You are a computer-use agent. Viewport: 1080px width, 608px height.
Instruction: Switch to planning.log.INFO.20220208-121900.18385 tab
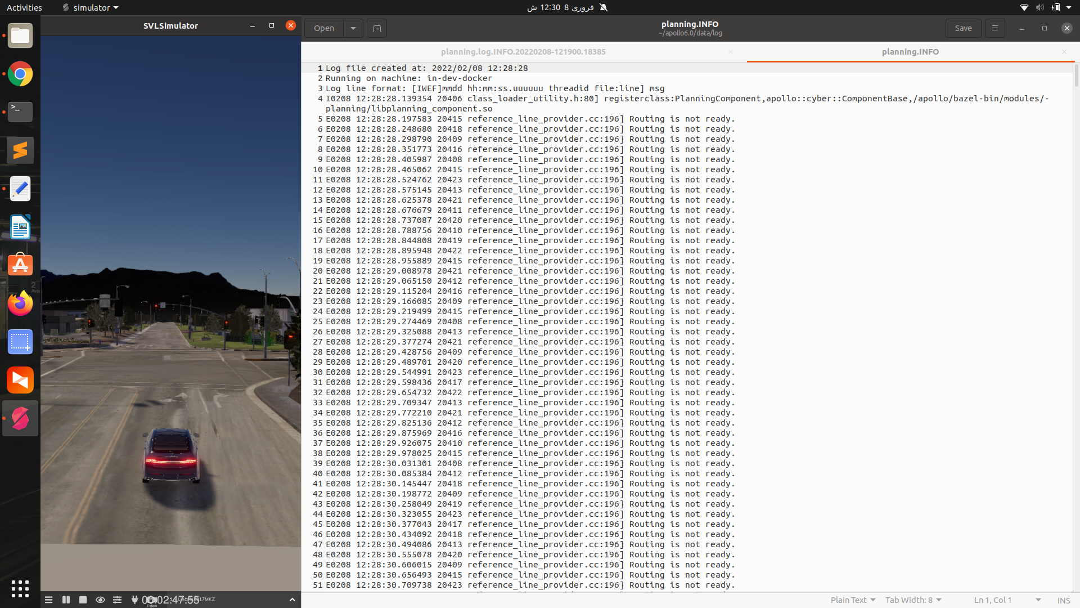coord(523,52)
